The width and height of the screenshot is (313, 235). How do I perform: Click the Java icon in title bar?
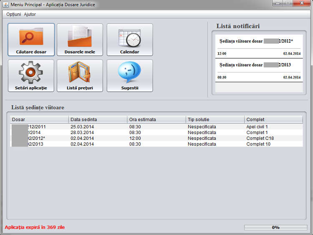pyautogui.click(x=6, y=4)
